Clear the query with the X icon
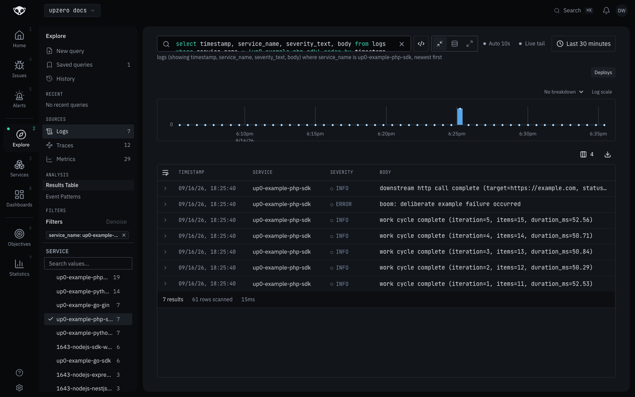This screenshot has height=397, width=635. 402,44
